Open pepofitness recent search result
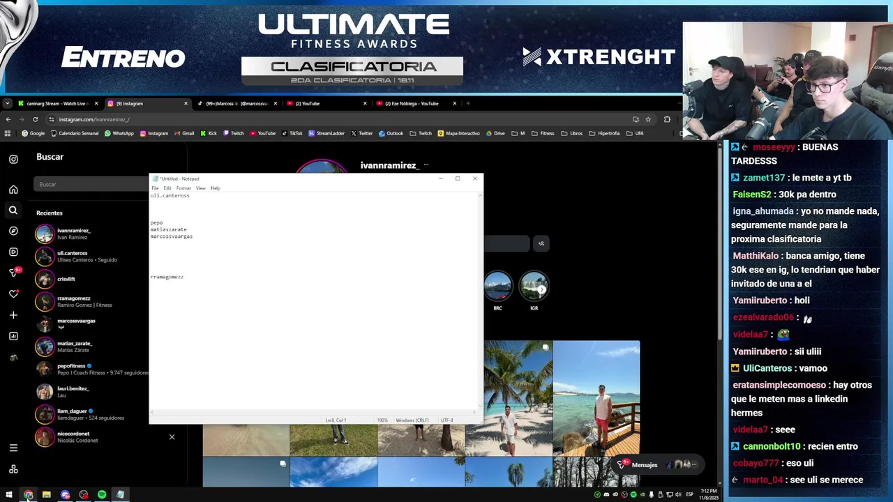893x502 pixels. point(92,369)
